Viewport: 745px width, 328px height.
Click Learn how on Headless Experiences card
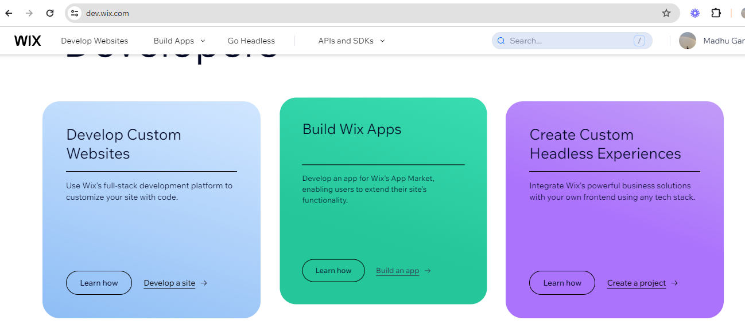point(562,283)
